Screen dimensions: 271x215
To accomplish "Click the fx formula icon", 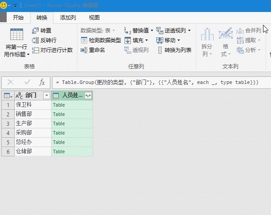I will tap(42, 82).
